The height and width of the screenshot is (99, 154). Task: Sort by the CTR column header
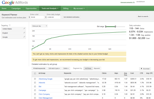[x=141, y=73]
